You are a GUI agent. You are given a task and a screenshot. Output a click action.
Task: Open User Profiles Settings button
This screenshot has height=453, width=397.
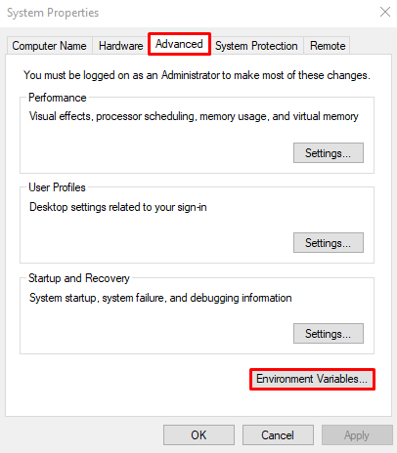tap(329, 242)
